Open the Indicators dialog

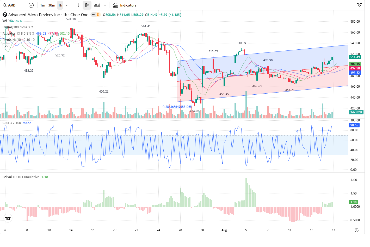click(x=125, y=5)
